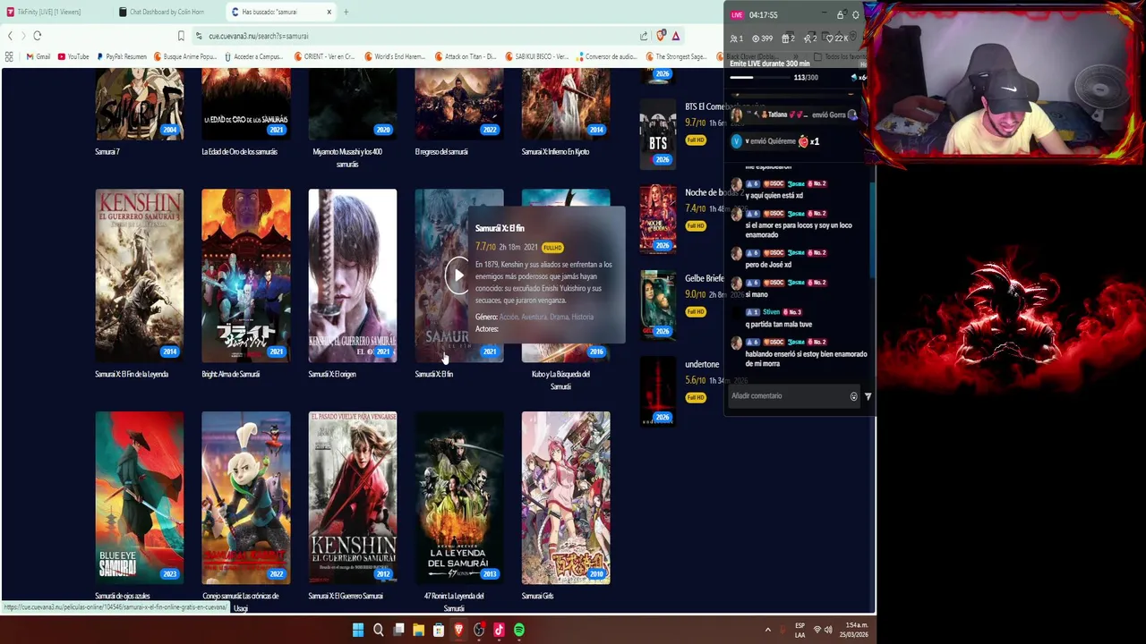Open a new browser tab
1146x644 pixels.
[x=346, y=12]
